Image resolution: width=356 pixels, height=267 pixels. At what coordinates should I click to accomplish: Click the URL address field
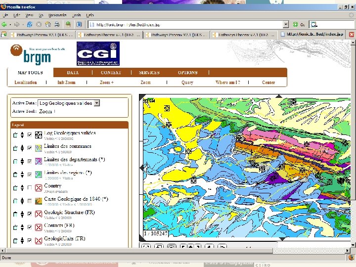pyautogui.click(x=186, y=25)
